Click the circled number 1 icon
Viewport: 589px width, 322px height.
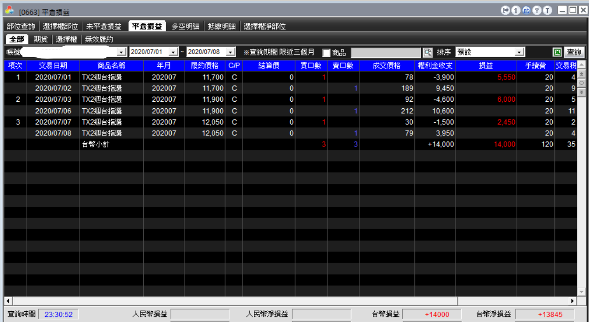(516, 10)
